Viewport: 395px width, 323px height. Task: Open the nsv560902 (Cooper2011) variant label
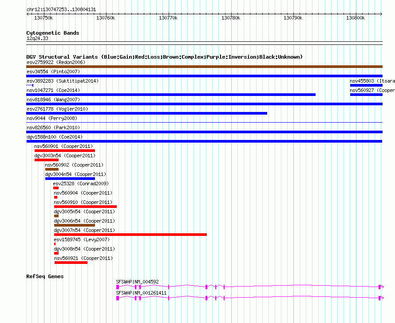click(x=74, y=165)
